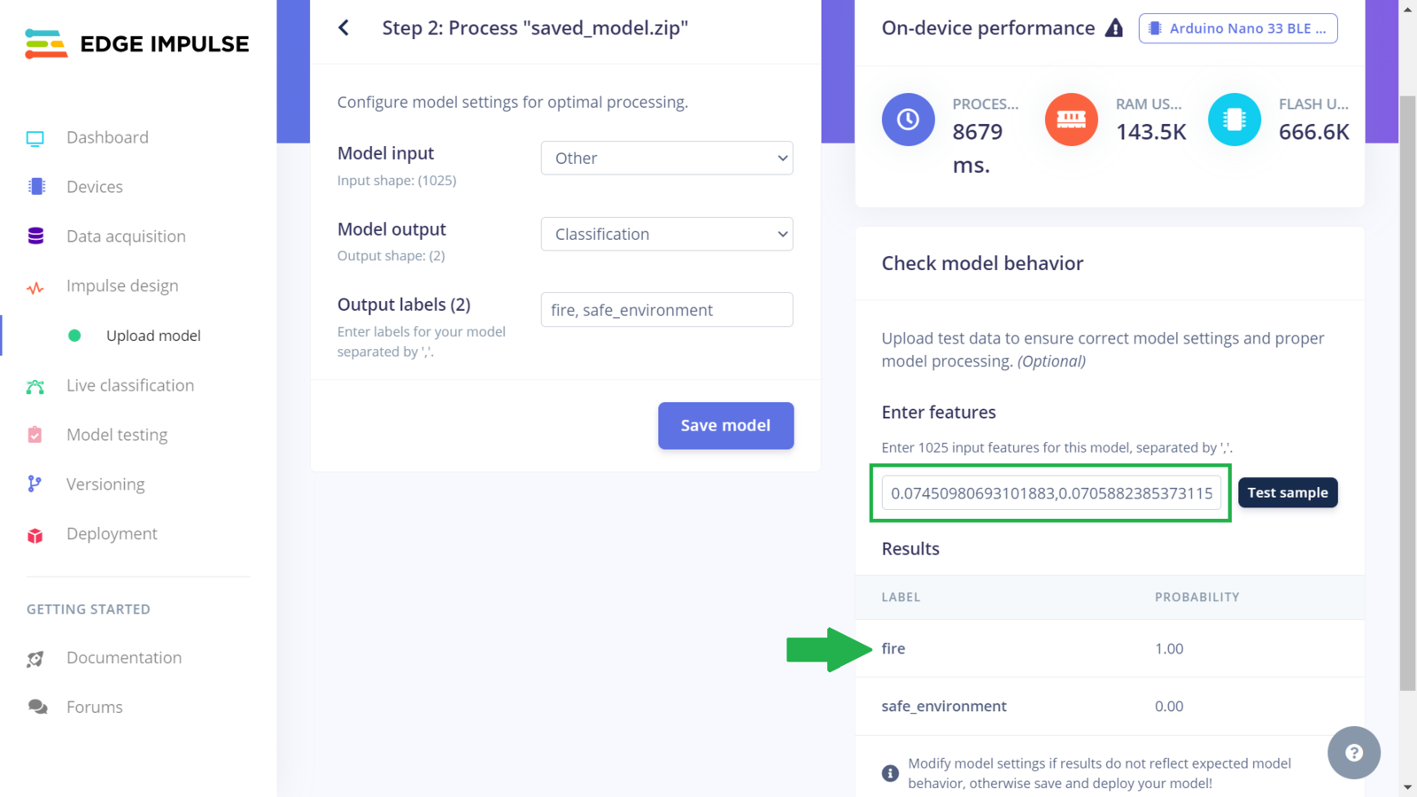Click the Edge Impulse logo
1417x797 pixels.
(x=137, y=43)
